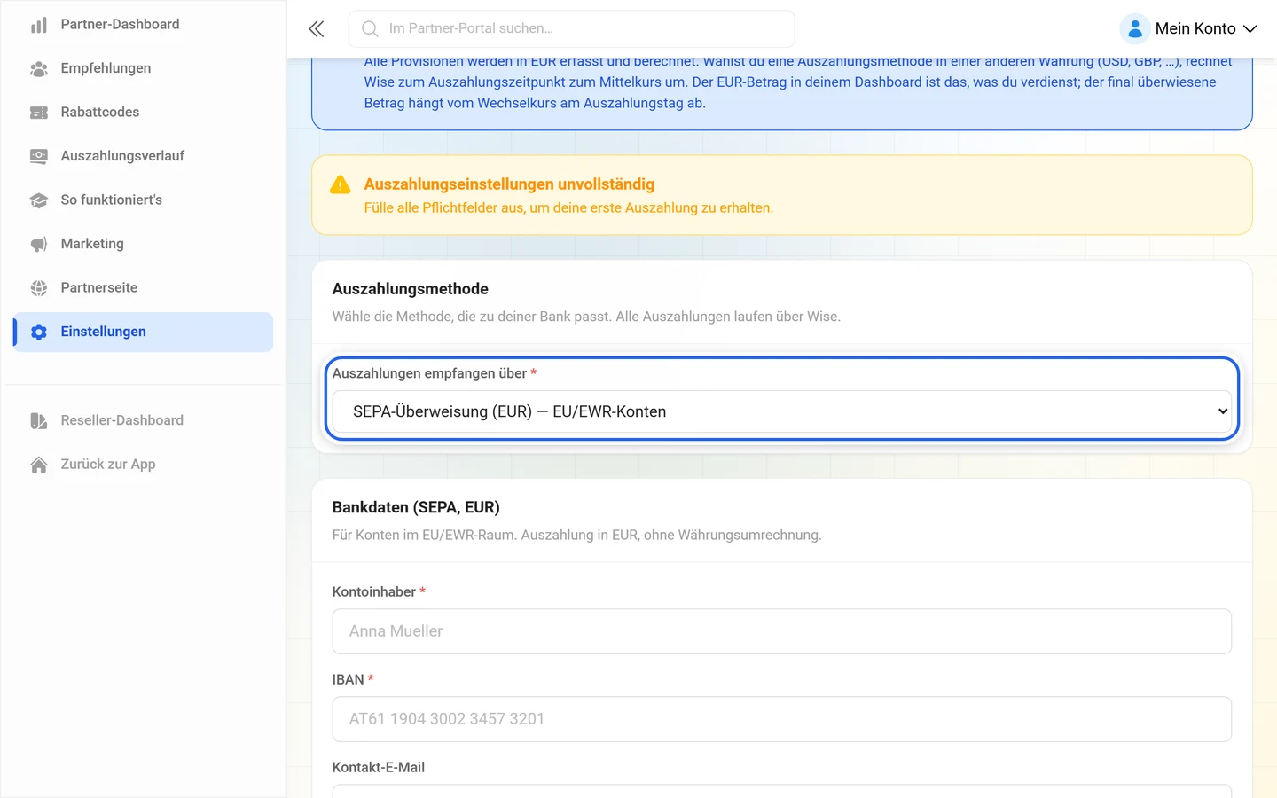
Task: Click the user avatar icon
Action: coord(1135,28)
